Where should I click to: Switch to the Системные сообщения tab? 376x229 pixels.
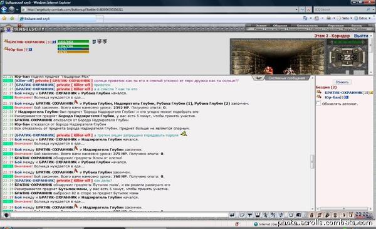coord(286,78)
